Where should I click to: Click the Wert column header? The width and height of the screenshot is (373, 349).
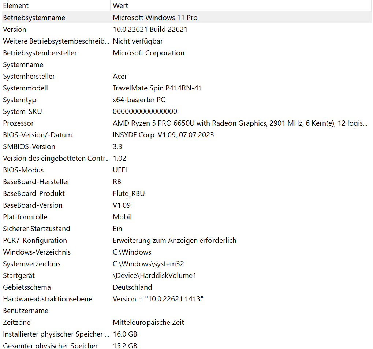(241, 5)
